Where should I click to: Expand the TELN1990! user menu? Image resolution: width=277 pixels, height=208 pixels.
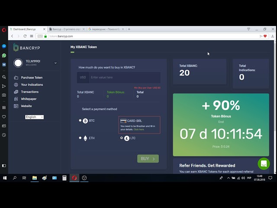click(x=55, y=63)
